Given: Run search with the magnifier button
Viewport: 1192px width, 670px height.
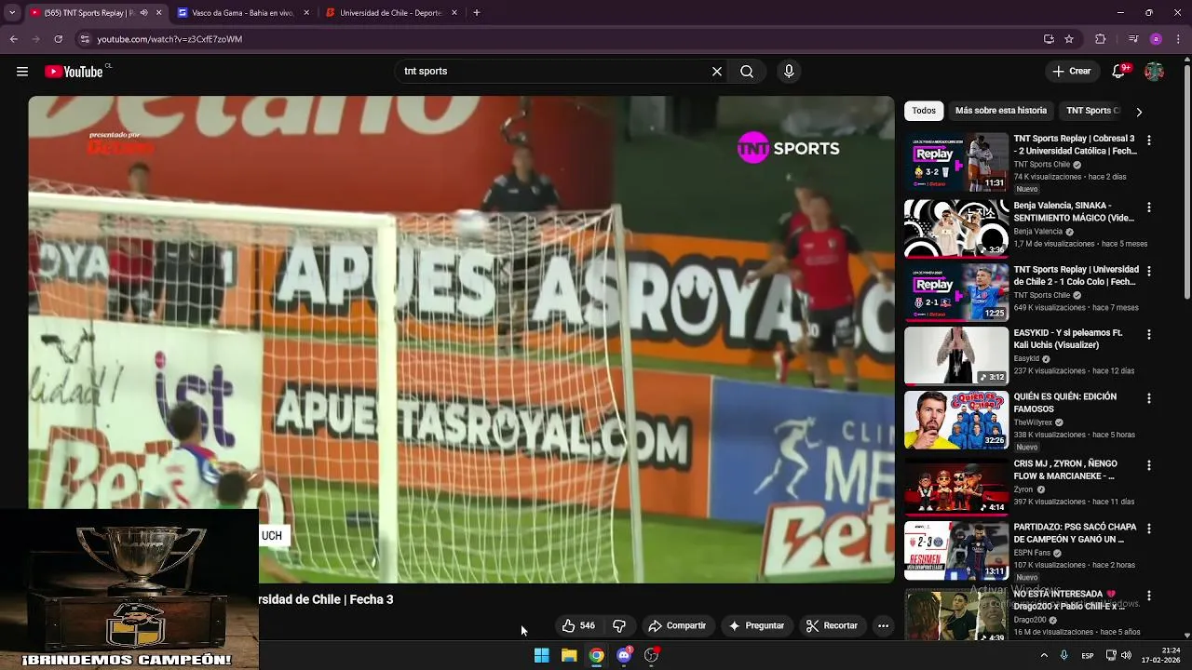Looking at the screenshot, I should tap(747, 72).
